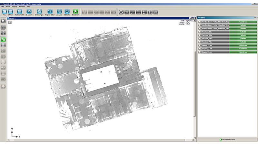Click the vertical arrows section tool

(x=3, y=33)
